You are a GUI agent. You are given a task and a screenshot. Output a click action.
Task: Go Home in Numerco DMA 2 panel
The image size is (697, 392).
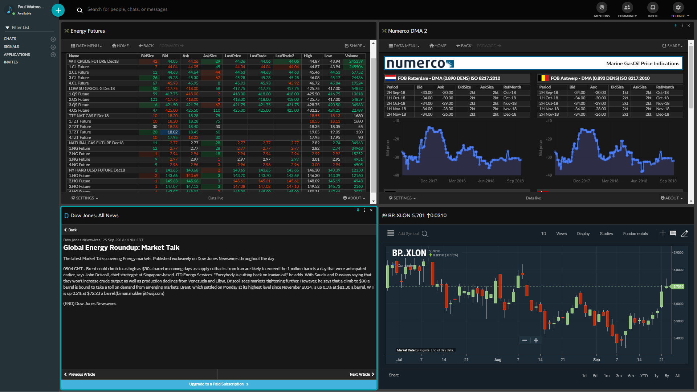(x=438, y=46)
